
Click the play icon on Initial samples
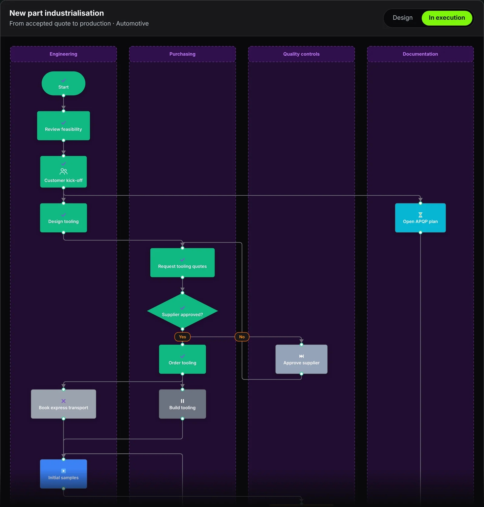tap(64, 471)
